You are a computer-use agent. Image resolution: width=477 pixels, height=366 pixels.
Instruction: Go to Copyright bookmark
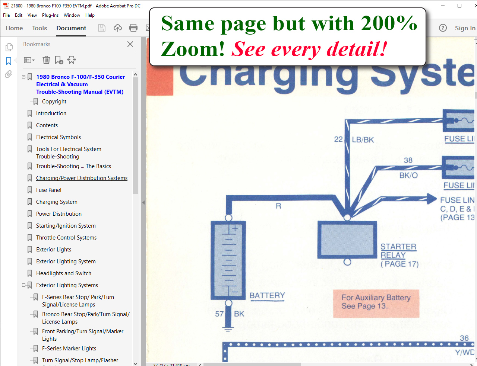(54, 102)
